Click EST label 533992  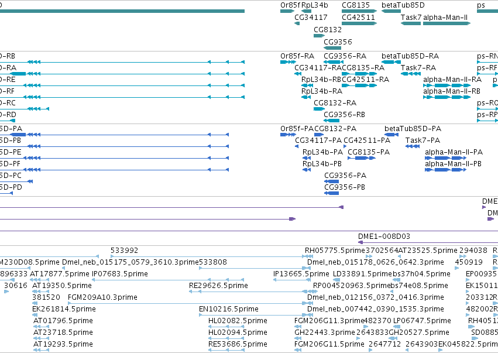point(124,251)
